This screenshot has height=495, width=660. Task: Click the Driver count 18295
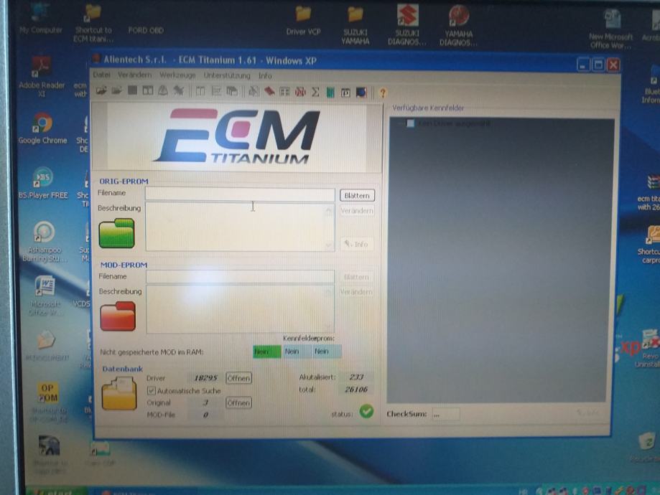205,377
